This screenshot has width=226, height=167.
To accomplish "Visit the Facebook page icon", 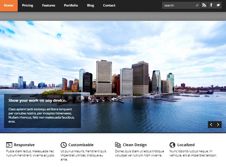I will point(211,5).
